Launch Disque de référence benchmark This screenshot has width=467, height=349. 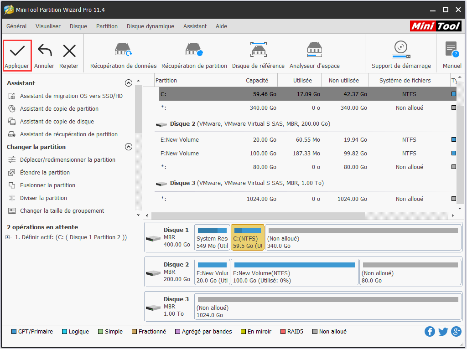coord(258,56)
